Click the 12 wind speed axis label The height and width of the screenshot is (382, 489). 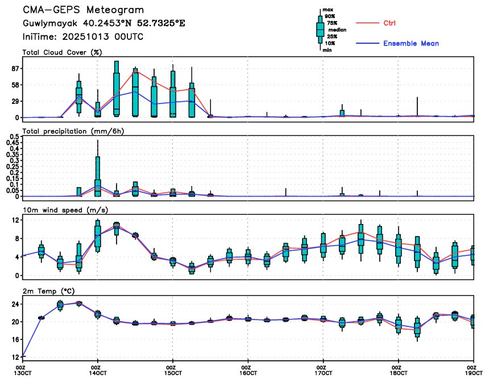(x=15, y=220)
